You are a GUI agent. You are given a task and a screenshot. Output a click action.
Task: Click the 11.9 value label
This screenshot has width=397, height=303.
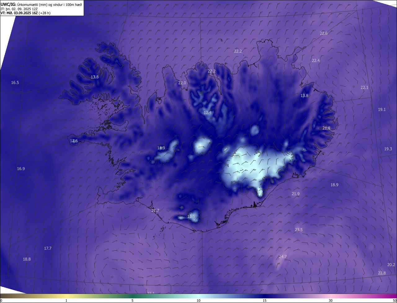[161, 148]
